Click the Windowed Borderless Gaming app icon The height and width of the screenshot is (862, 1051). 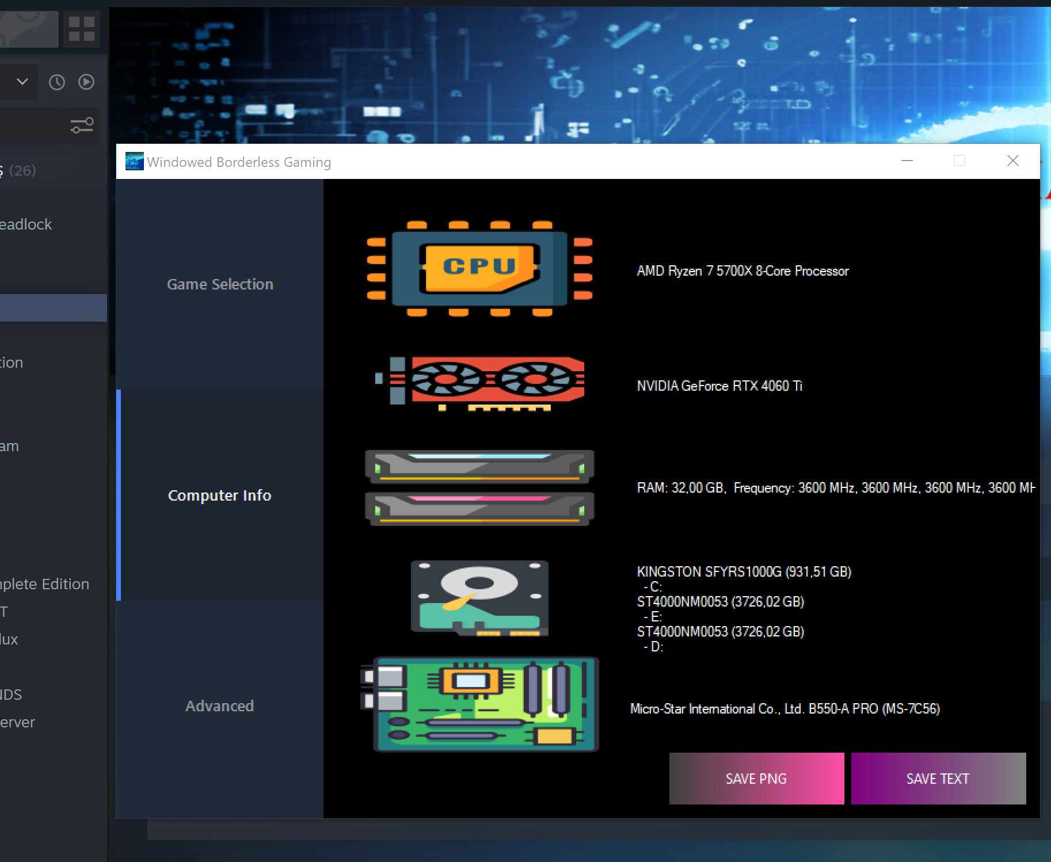135,162
